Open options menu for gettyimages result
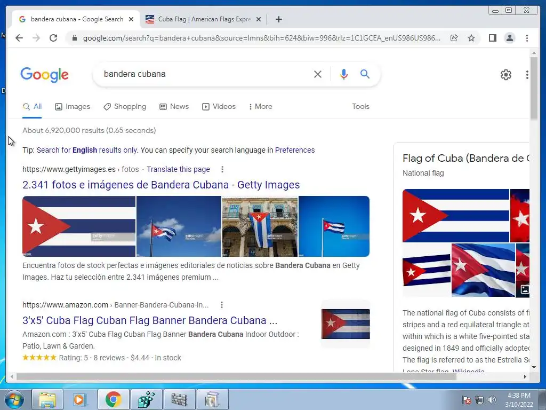546x410 pixels. click(222, 169)
